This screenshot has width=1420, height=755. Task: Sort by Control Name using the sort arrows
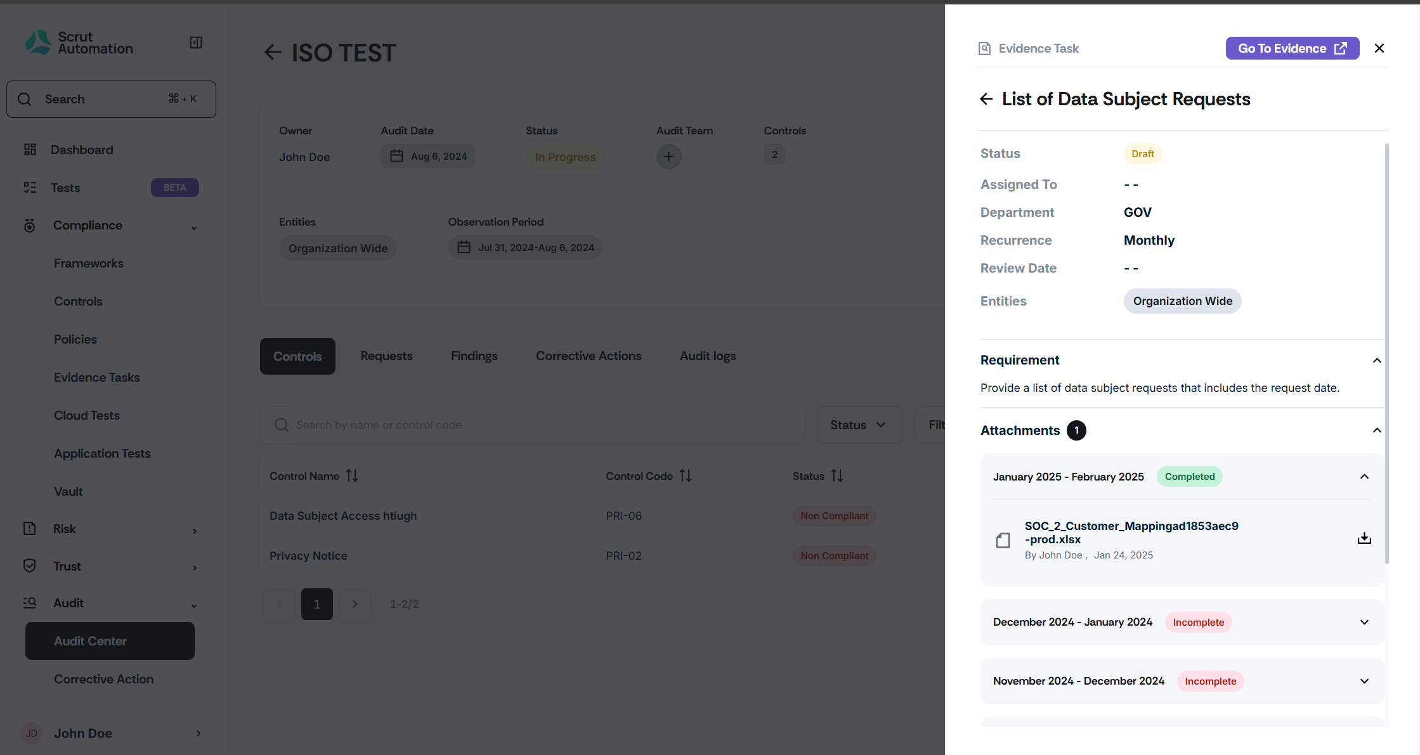coord(352,475)
